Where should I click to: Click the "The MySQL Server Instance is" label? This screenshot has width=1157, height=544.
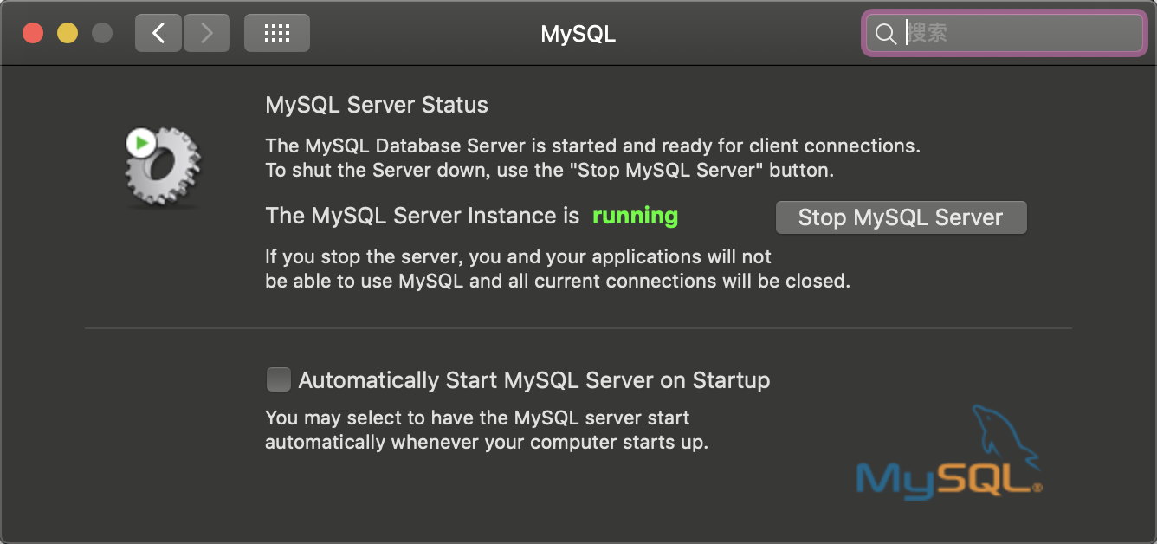point(423,217)
